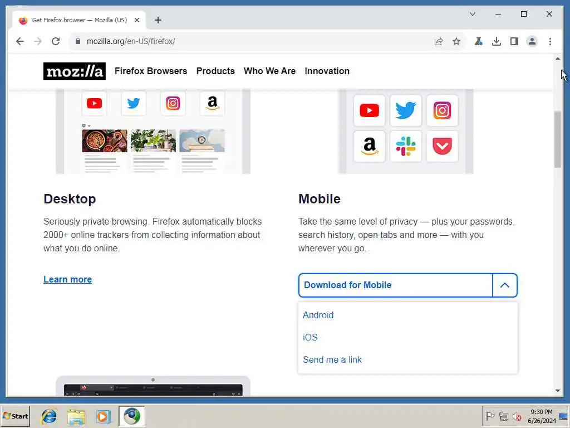Click pizza thumbnail in Desktop image
570x428 pixels.
click(105, 140)
